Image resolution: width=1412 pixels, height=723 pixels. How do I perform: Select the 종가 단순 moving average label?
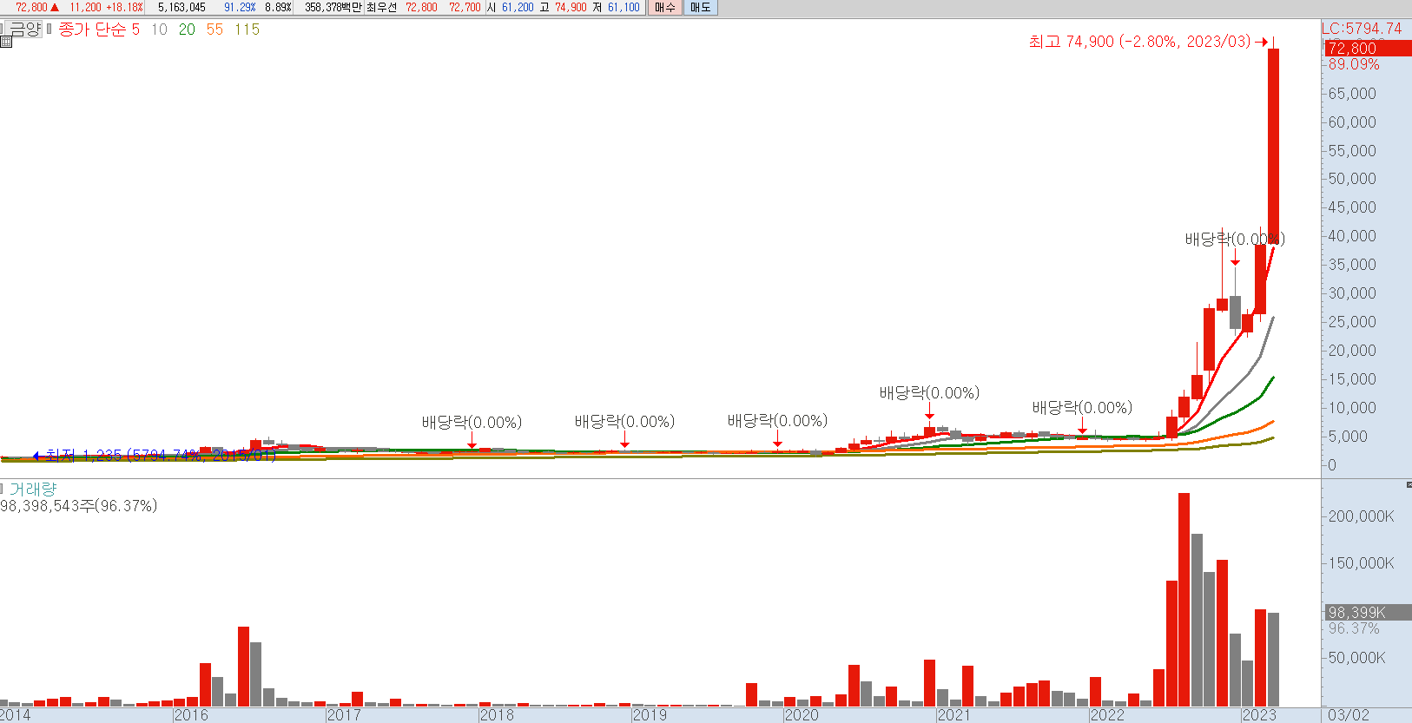(92, 30)
